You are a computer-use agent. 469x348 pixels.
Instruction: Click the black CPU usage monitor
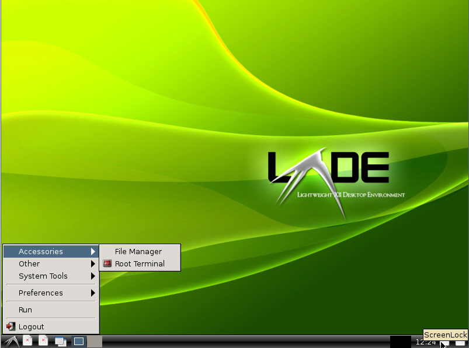coord(401,342)
